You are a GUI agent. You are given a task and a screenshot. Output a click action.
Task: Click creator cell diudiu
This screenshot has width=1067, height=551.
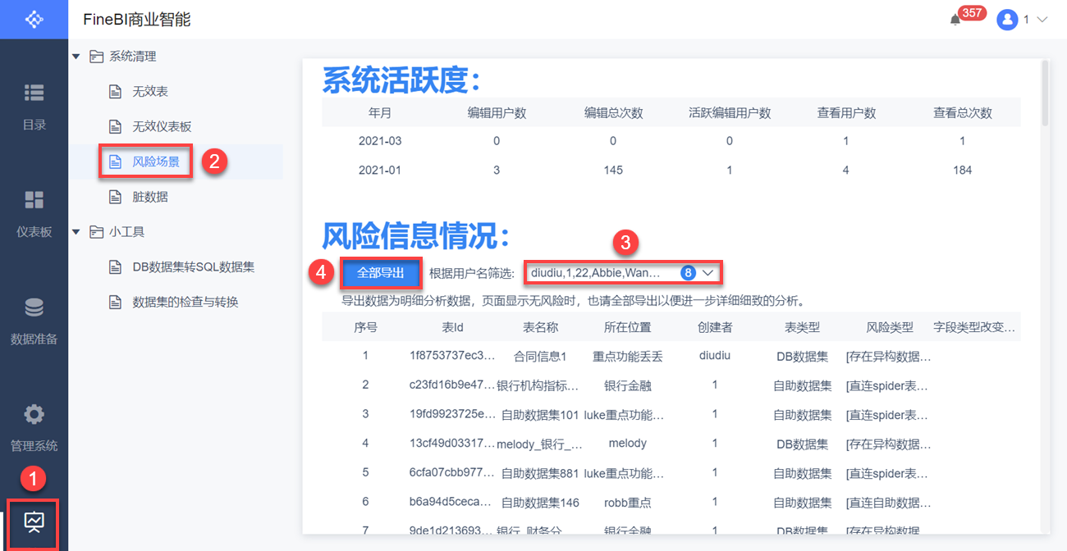pos(715,356)
